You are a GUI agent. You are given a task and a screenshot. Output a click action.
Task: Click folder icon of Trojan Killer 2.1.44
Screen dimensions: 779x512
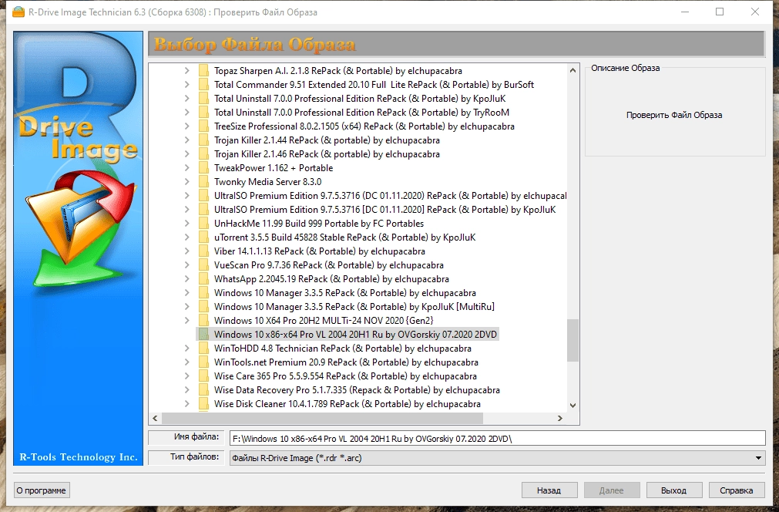pos(203,140)
